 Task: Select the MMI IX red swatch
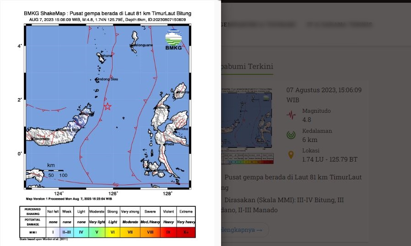click(168, 232)
